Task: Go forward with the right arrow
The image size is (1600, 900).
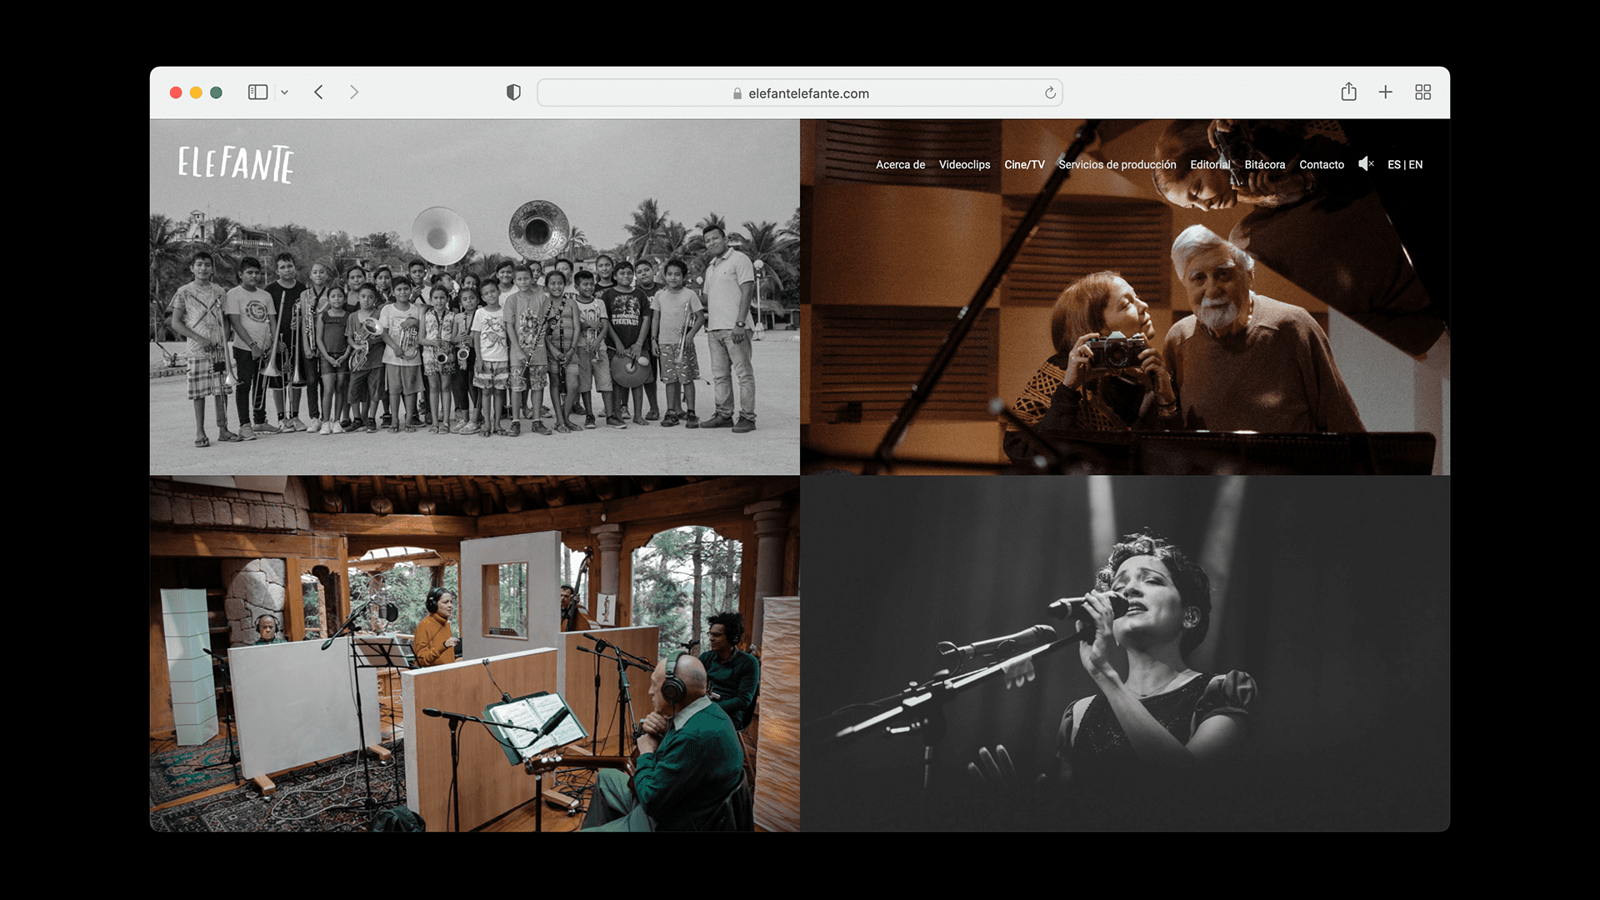Action: click(354, 92)
